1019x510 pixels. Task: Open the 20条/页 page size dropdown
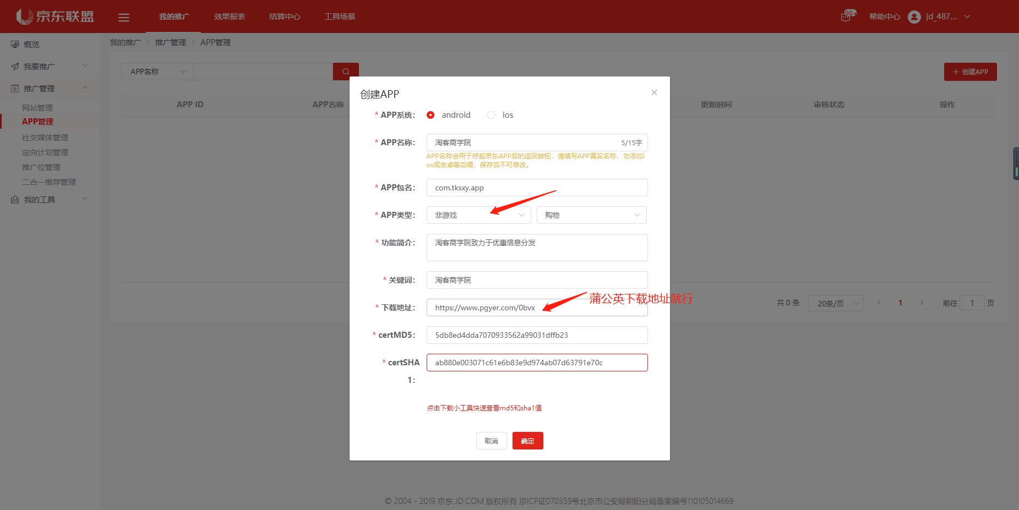coord(836,303)
